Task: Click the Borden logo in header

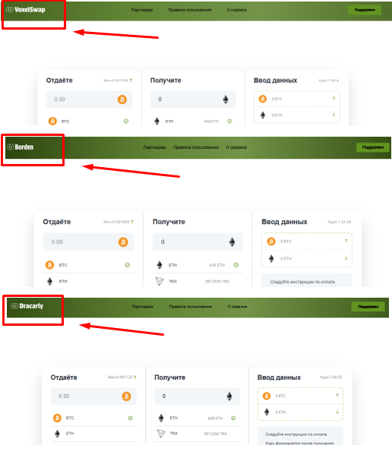Action: pos(21,147)
